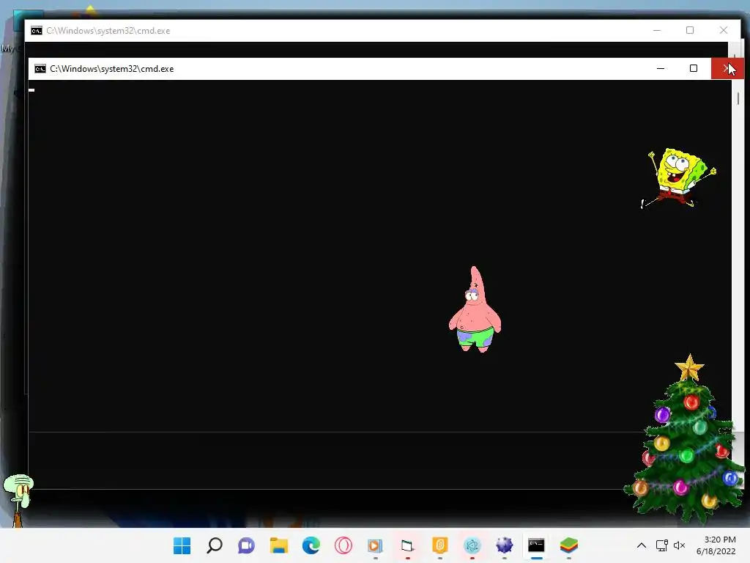Open the Chat app in taskbar
This screenshot has height=563, width=750.
point(246,545)
